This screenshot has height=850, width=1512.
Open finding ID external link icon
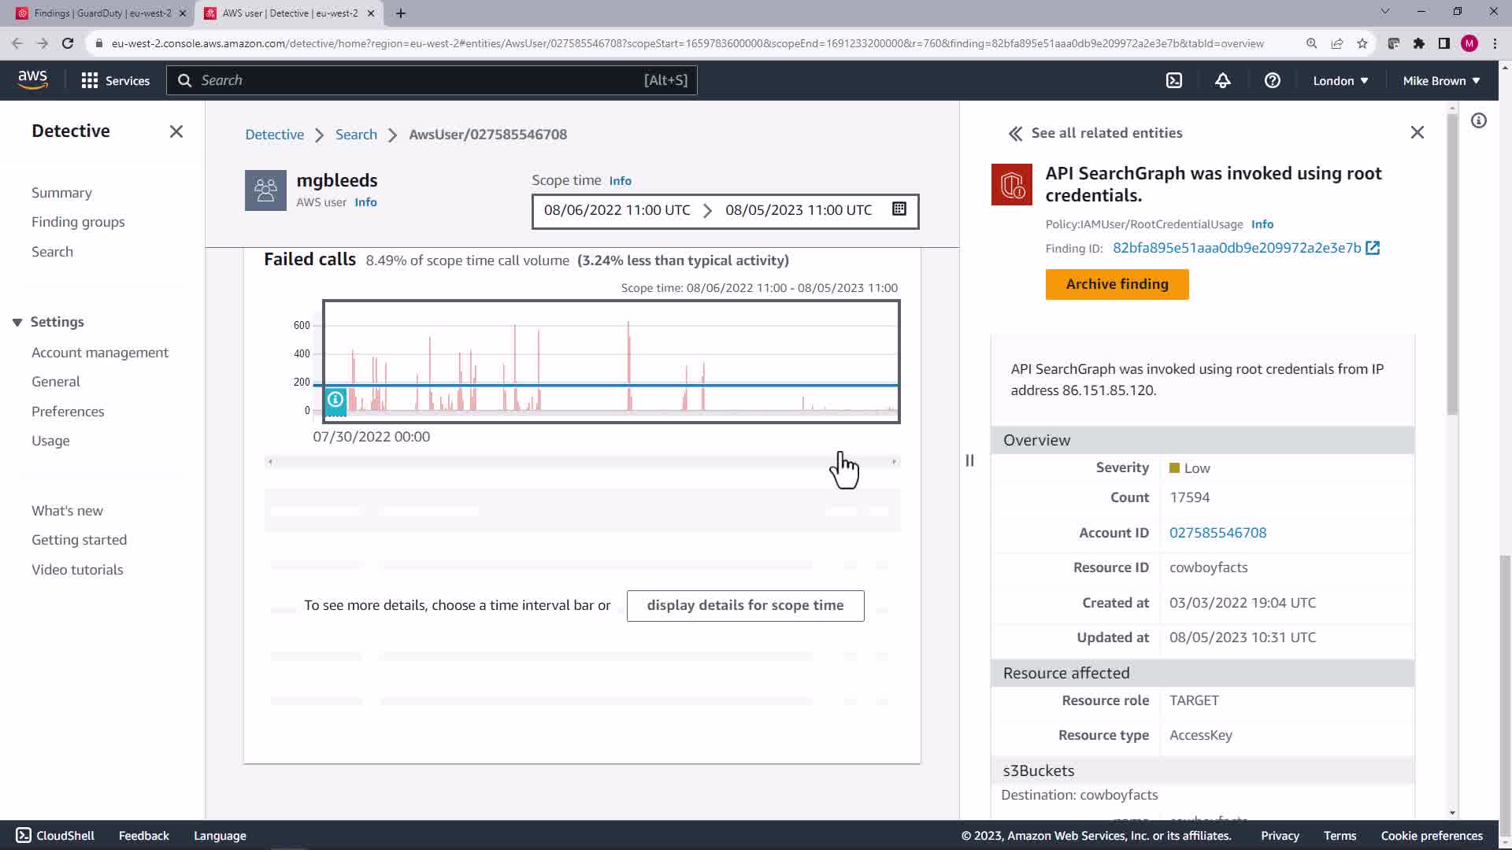pyautogui.click(x=1373, y=248)
